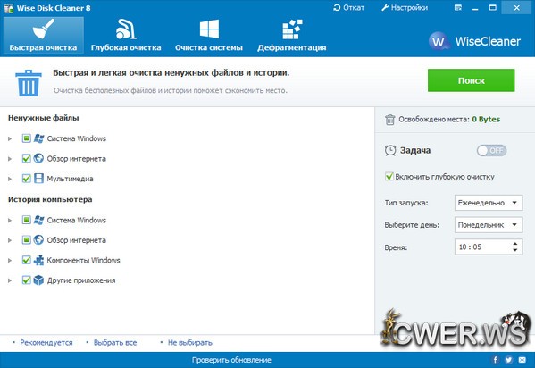535x368 pixels.
Task: Click the Задача clock icon
Action: [x=390, y=151]
